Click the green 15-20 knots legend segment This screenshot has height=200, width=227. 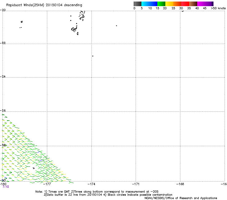click(161, 4)
